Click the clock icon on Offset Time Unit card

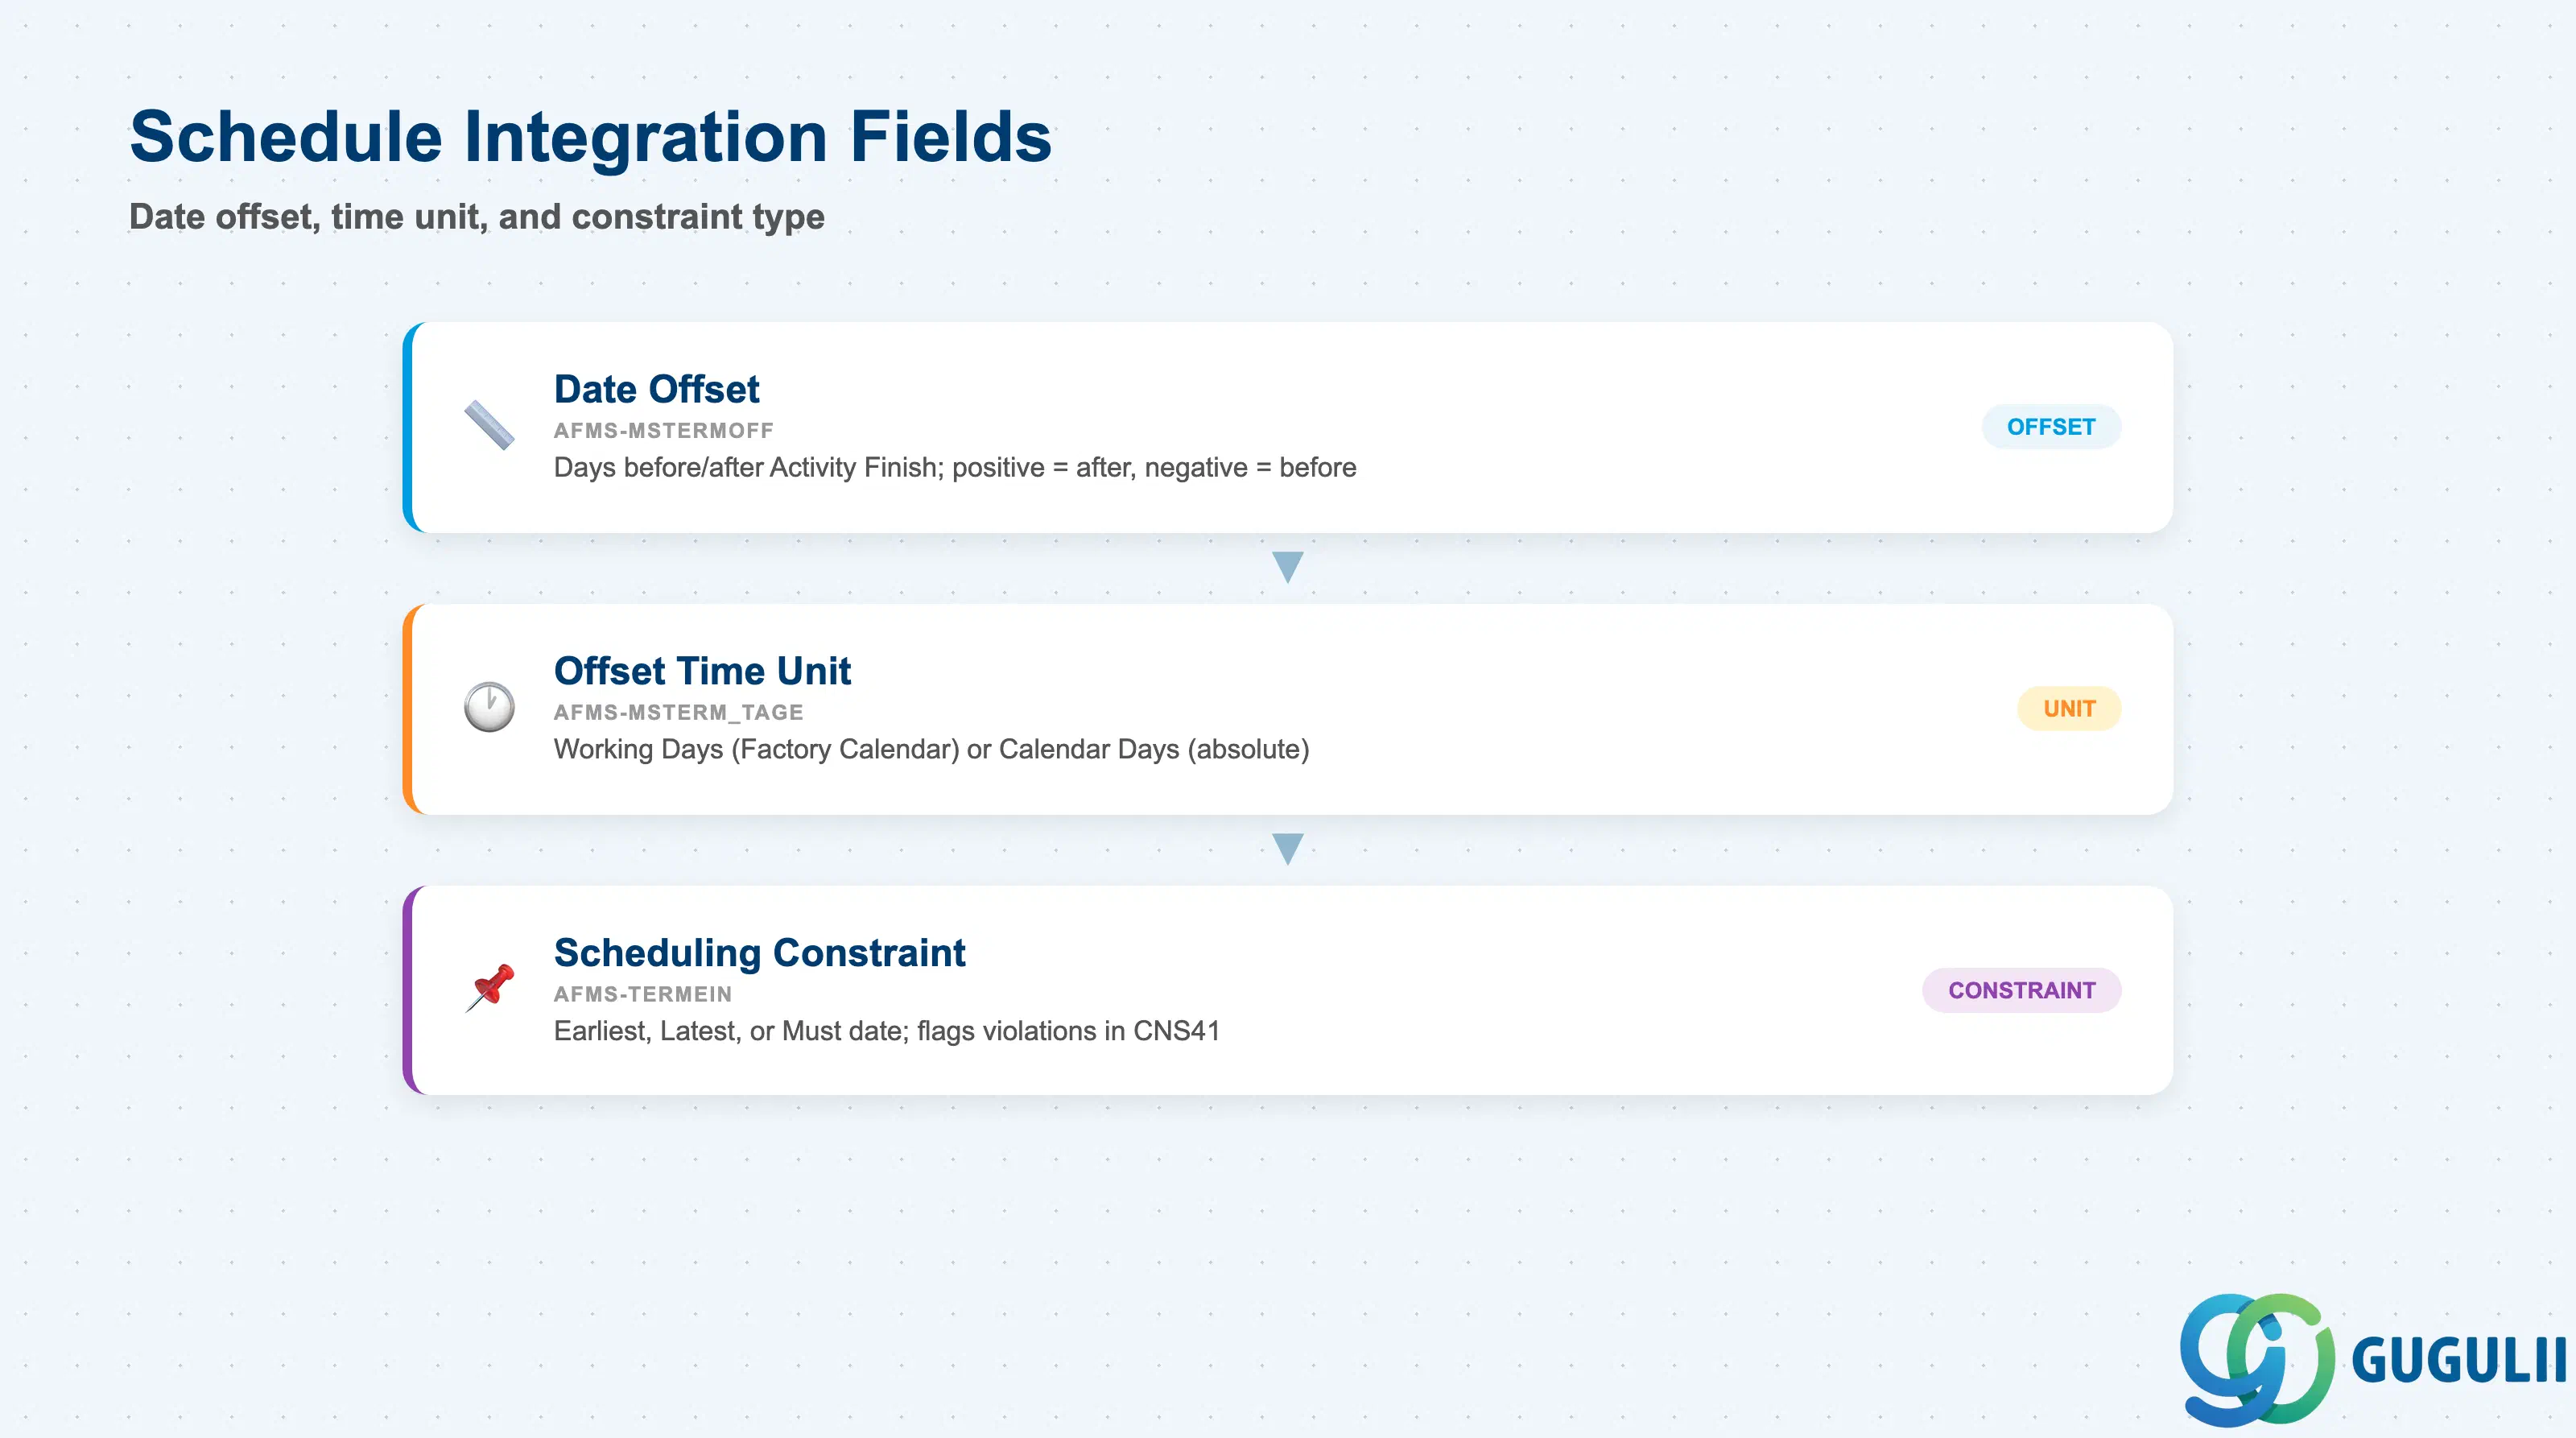tap(489, 708)
